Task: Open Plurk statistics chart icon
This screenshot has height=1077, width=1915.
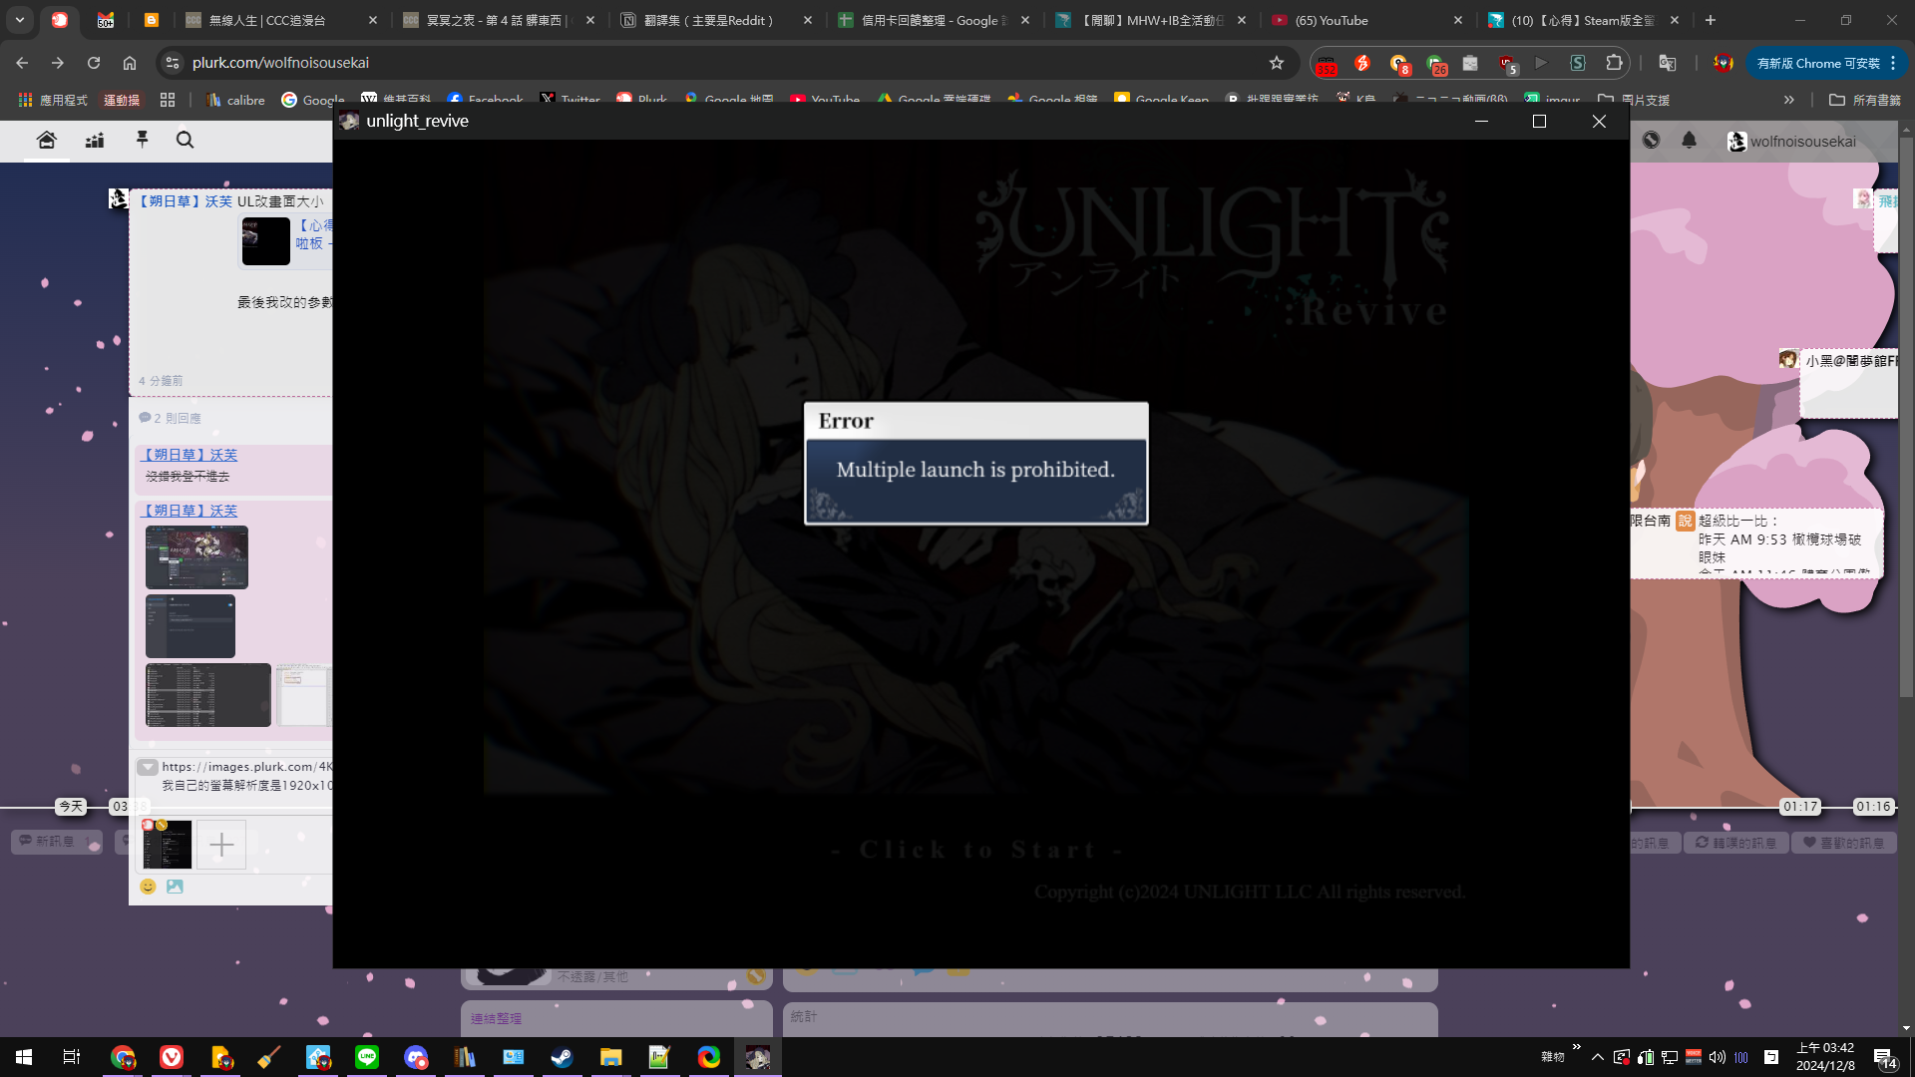Action: [95, 140]
